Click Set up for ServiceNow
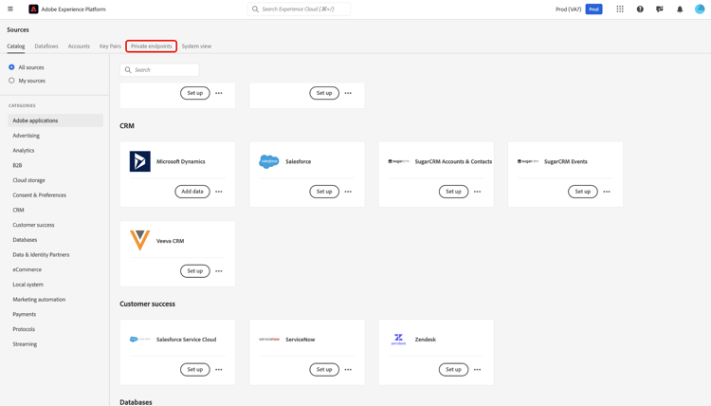Screen dimensions: 711x406 tap(324, 369)
